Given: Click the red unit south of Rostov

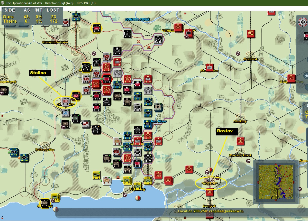Looking at the screenshot, I should [x=210, y=192].
